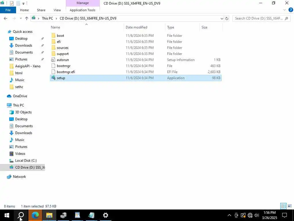Open 3D Objects under This PC
Image resolution: width=294 pixels, height=221 pixels.
point(23,112)
